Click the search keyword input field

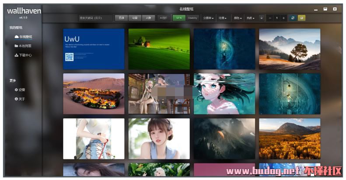95,18
